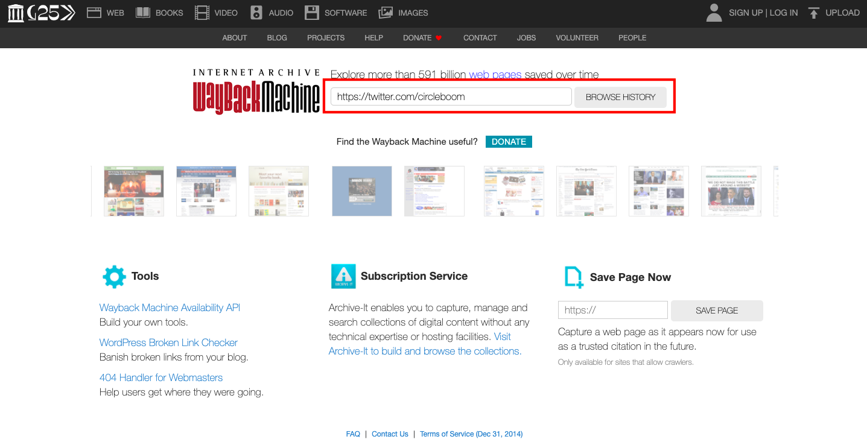Open the sixth archived-site thumbnail
The image size is (867, 448).
tap(514, 191)
